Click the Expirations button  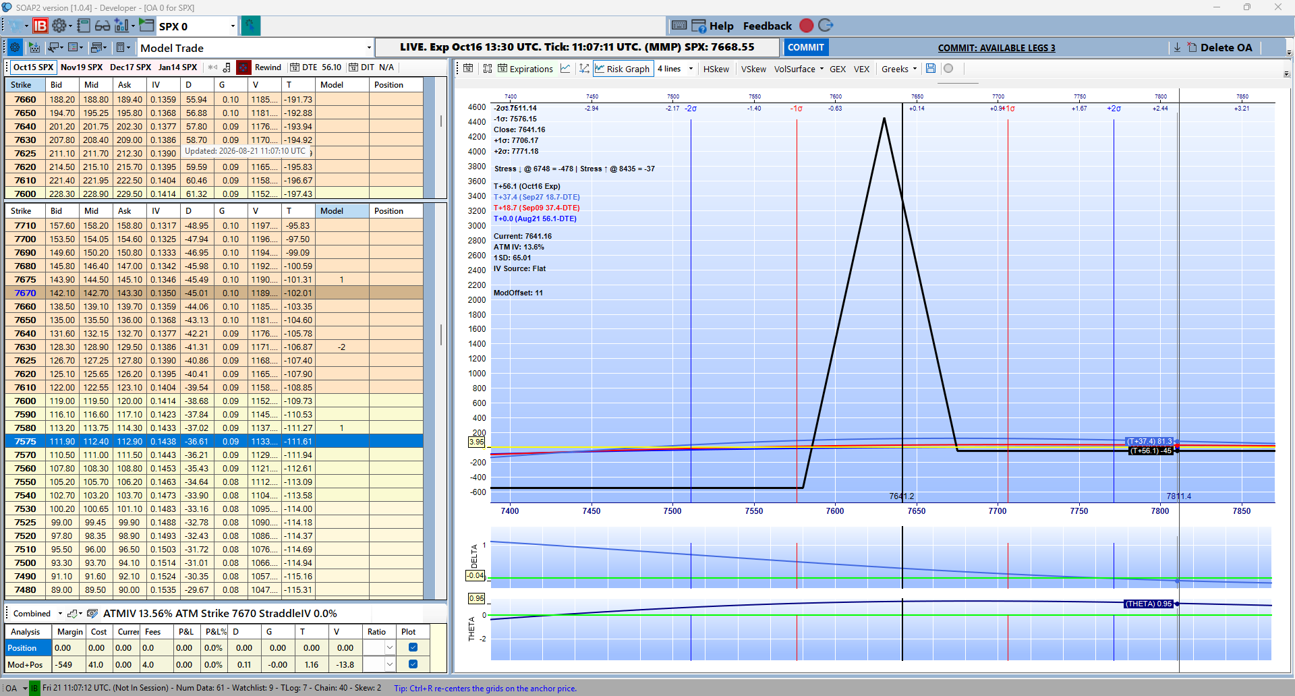click(x=525, y=69)
